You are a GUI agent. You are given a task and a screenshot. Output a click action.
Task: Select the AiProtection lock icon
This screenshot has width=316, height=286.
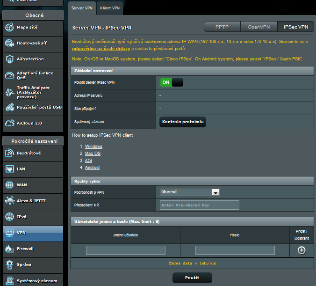coord(10,59)
